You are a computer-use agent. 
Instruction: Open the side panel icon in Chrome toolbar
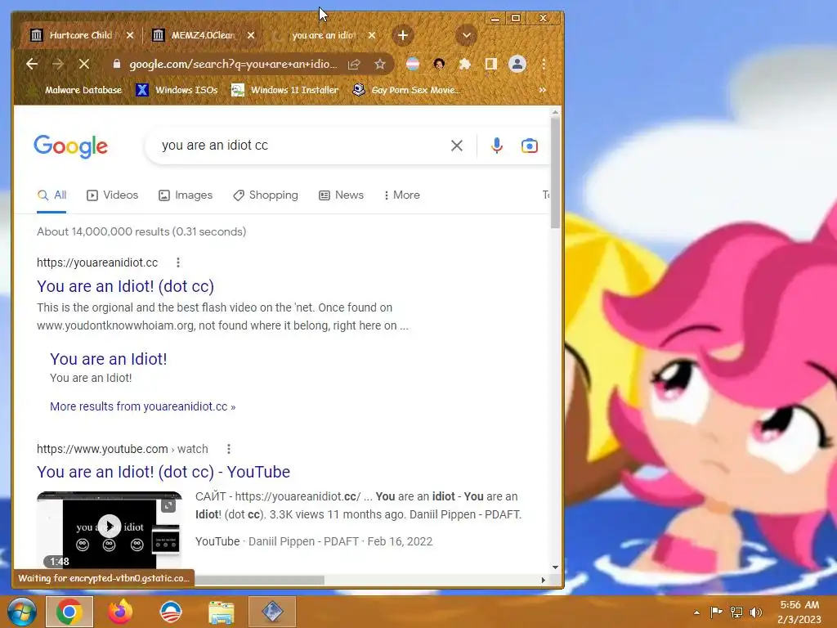[x=491, y=64]
